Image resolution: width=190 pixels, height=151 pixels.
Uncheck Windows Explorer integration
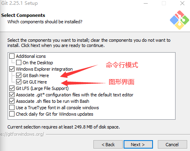pos(12,69)
